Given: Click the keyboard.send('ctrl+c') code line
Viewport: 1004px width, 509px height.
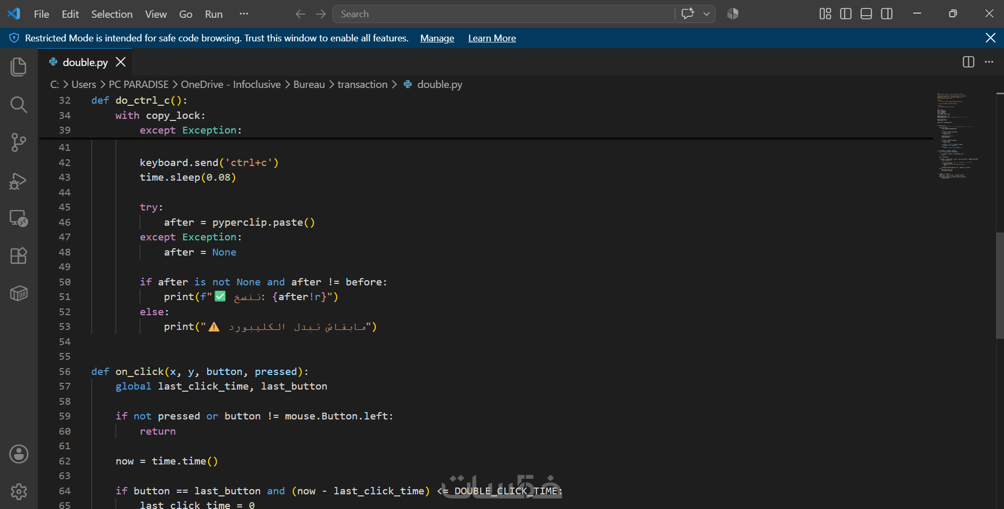Looking at the screenshot, I should click(x=209, y=163).
